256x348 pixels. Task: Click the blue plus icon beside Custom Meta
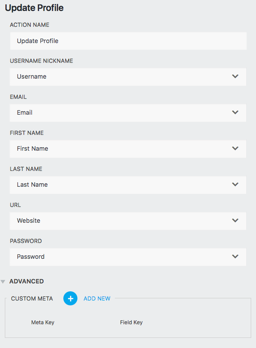[x=70, y=298]
